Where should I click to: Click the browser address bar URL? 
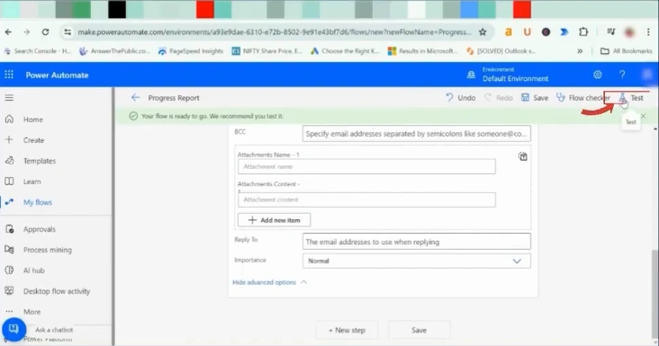(275, 31)
